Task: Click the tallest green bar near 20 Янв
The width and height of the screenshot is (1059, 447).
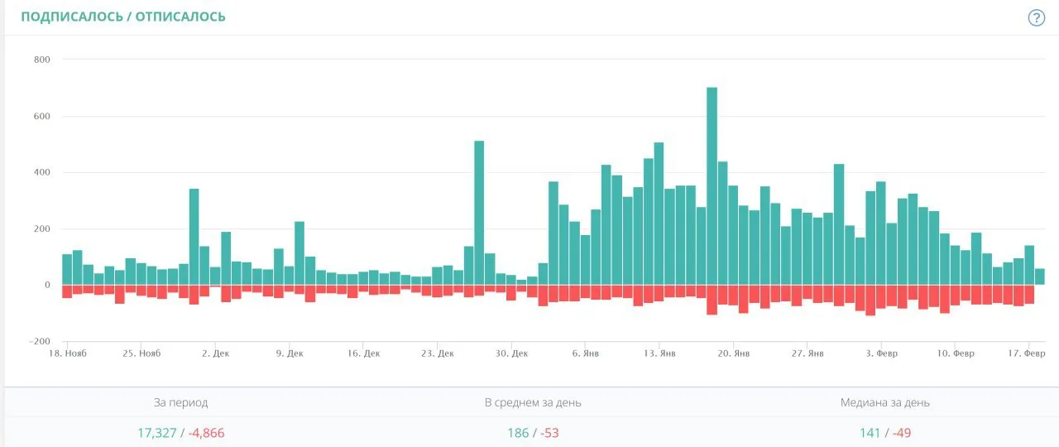Action: [x=712, y=186]
